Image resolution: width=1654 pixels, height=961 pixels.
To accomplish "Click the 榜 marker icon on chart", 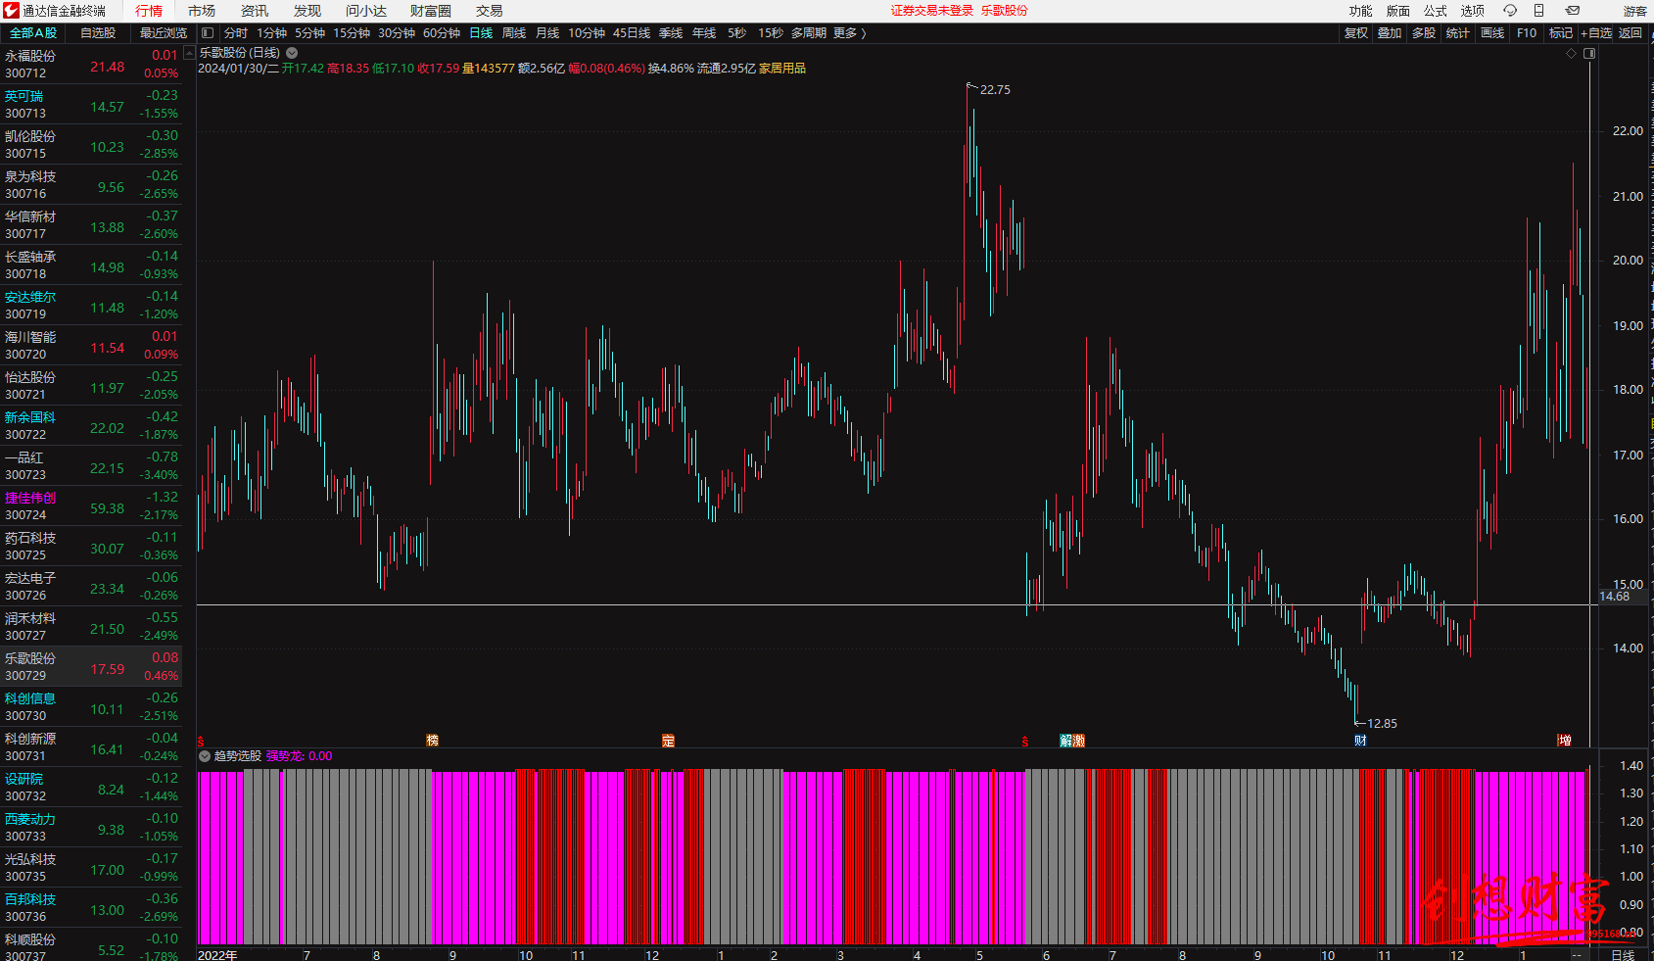I will click(432, 741).
